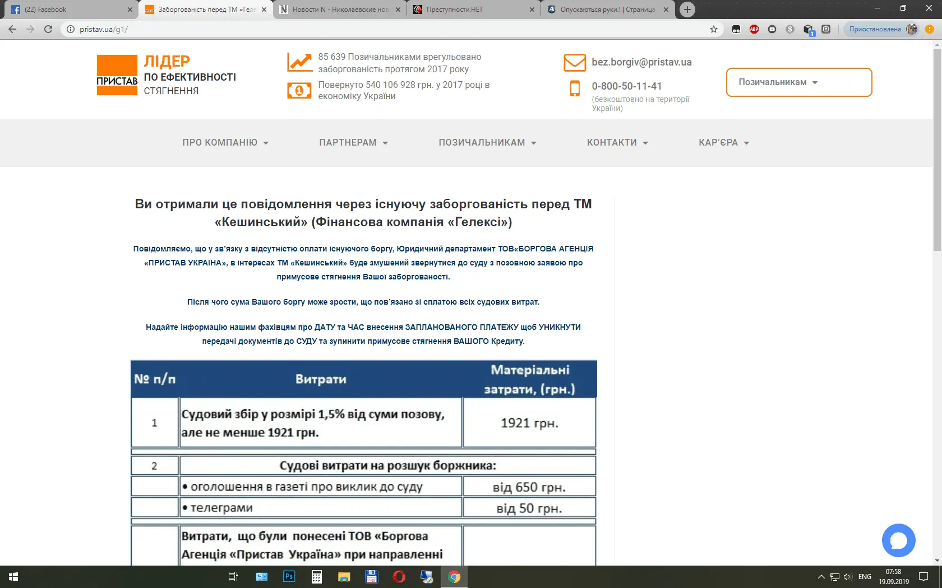Click inside the browser address bar
This screenshot has height=588, width=942.
224,29
